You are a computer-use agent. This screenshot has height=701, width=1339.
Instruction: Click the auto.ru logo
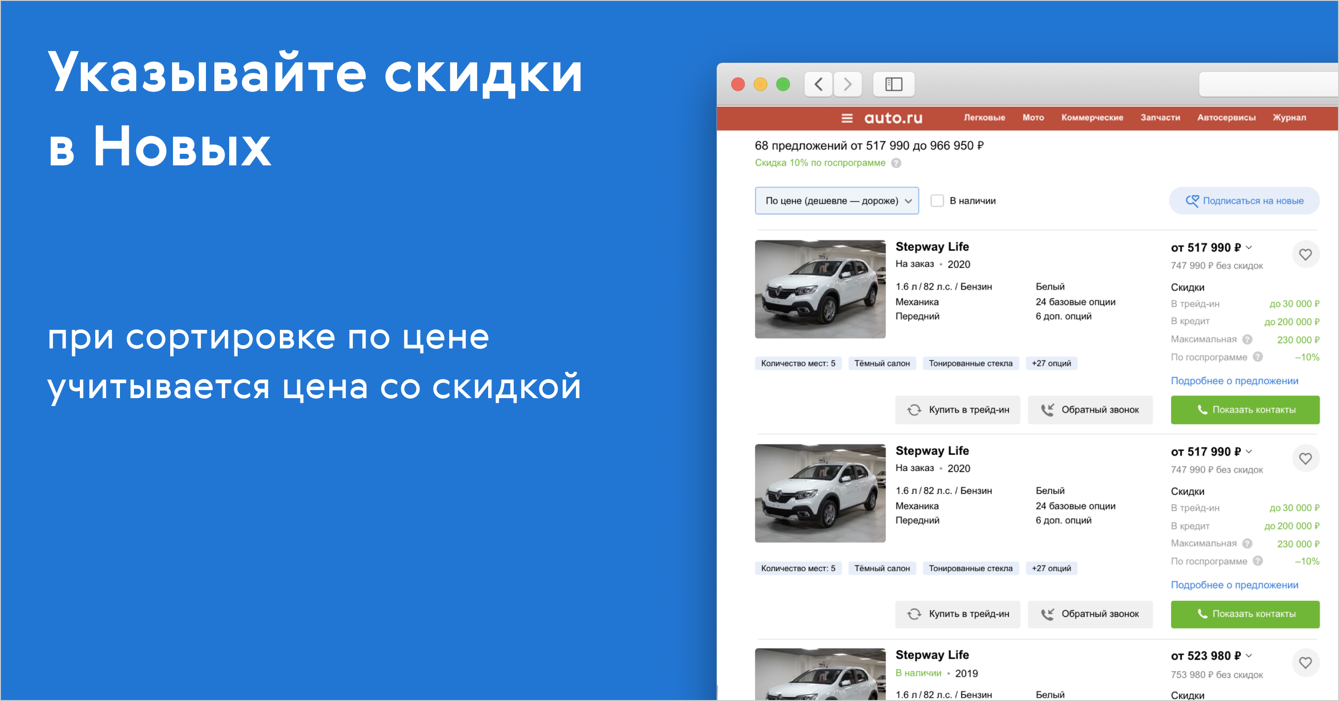tap(893, 118)
